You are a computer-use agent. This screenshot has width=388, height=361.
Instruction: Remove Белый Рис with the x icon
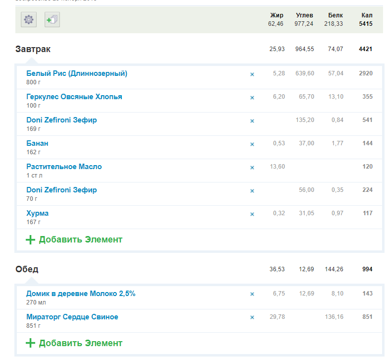(x=252, y=74)
